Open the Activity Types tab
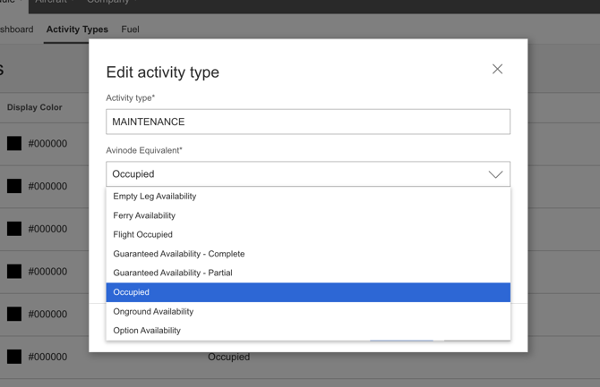Image resolution: width=600 pixels, height=387 pixels. [77, 29]
